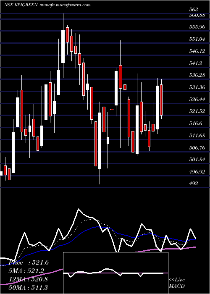This screenshot has height=294, width=210.
Task: Click the 555.96 price axis label
Action: point(197,27)
